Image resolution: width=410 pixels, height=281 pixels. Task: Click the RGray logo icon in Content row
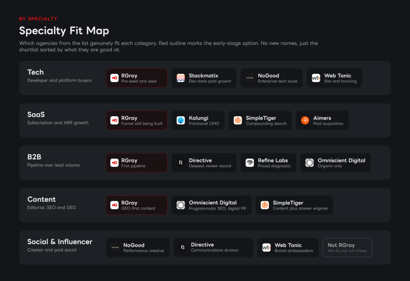(x=114, y=205)
